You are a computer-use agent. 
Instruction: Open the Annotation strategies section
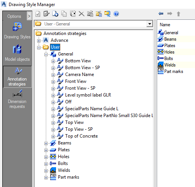tap(17, 77)
